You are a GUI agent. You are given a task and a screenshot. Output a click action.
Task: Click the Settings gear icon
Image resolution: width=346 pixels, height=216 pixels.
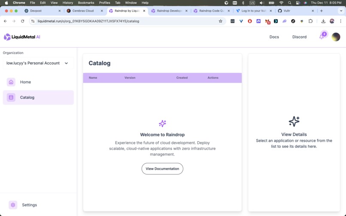(x=13, y=205)
